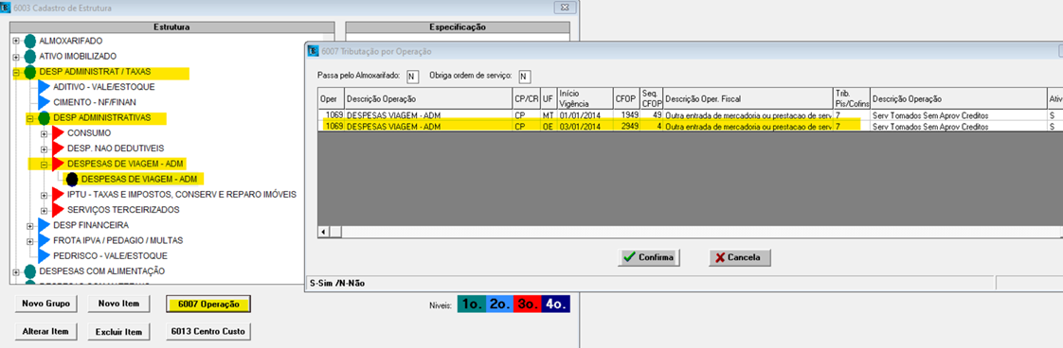Click the Especificação panel header

tap(459, 27)
